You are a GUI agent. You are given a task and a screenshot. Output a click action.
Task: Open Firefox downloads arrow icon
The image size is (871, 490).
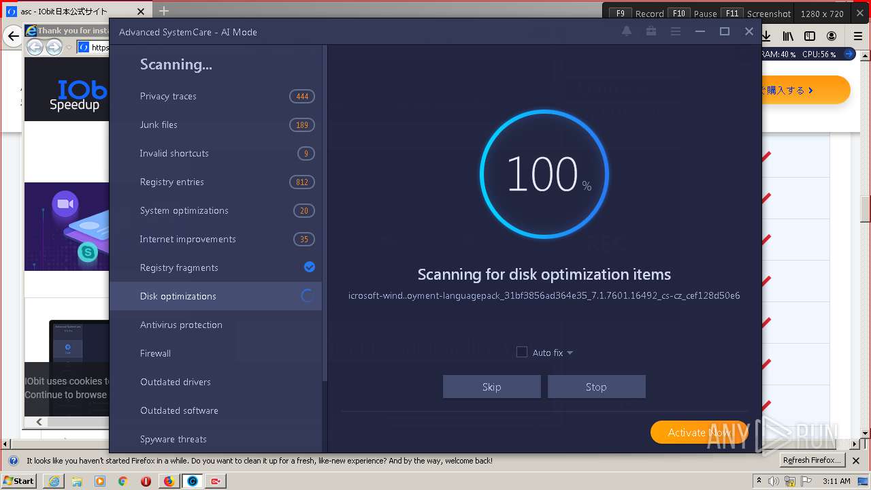(766, 36)
